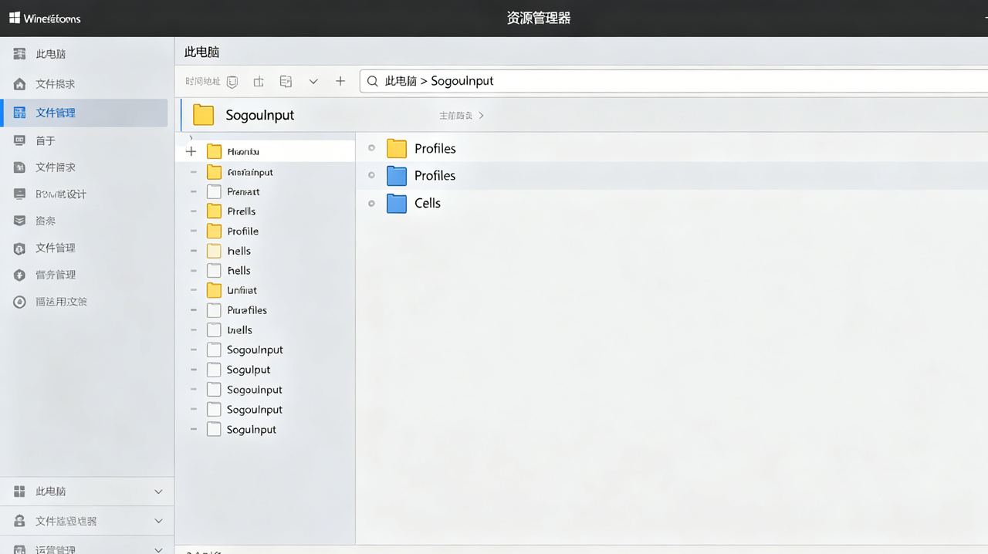Click the large SogouInput header folder icon

point(203,115)
